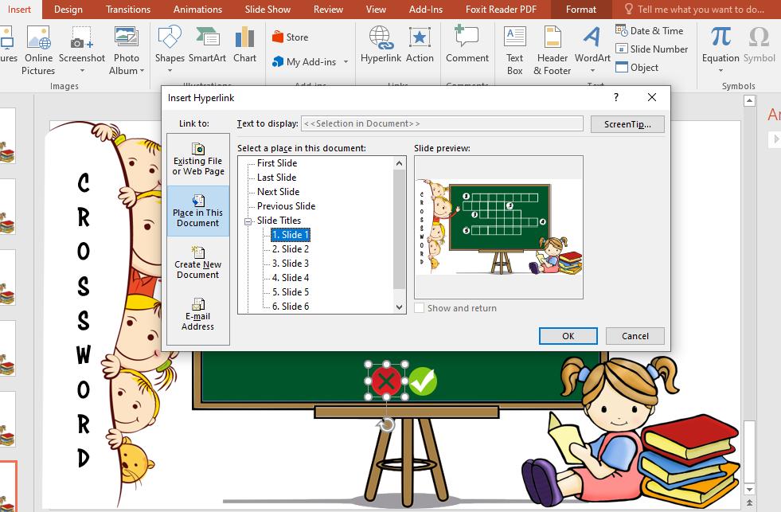Image resolution: width=781 pixels, height=512 pixels.
Task: Insert a Chart from the ribbon
Action: click(x=245, y=48)
